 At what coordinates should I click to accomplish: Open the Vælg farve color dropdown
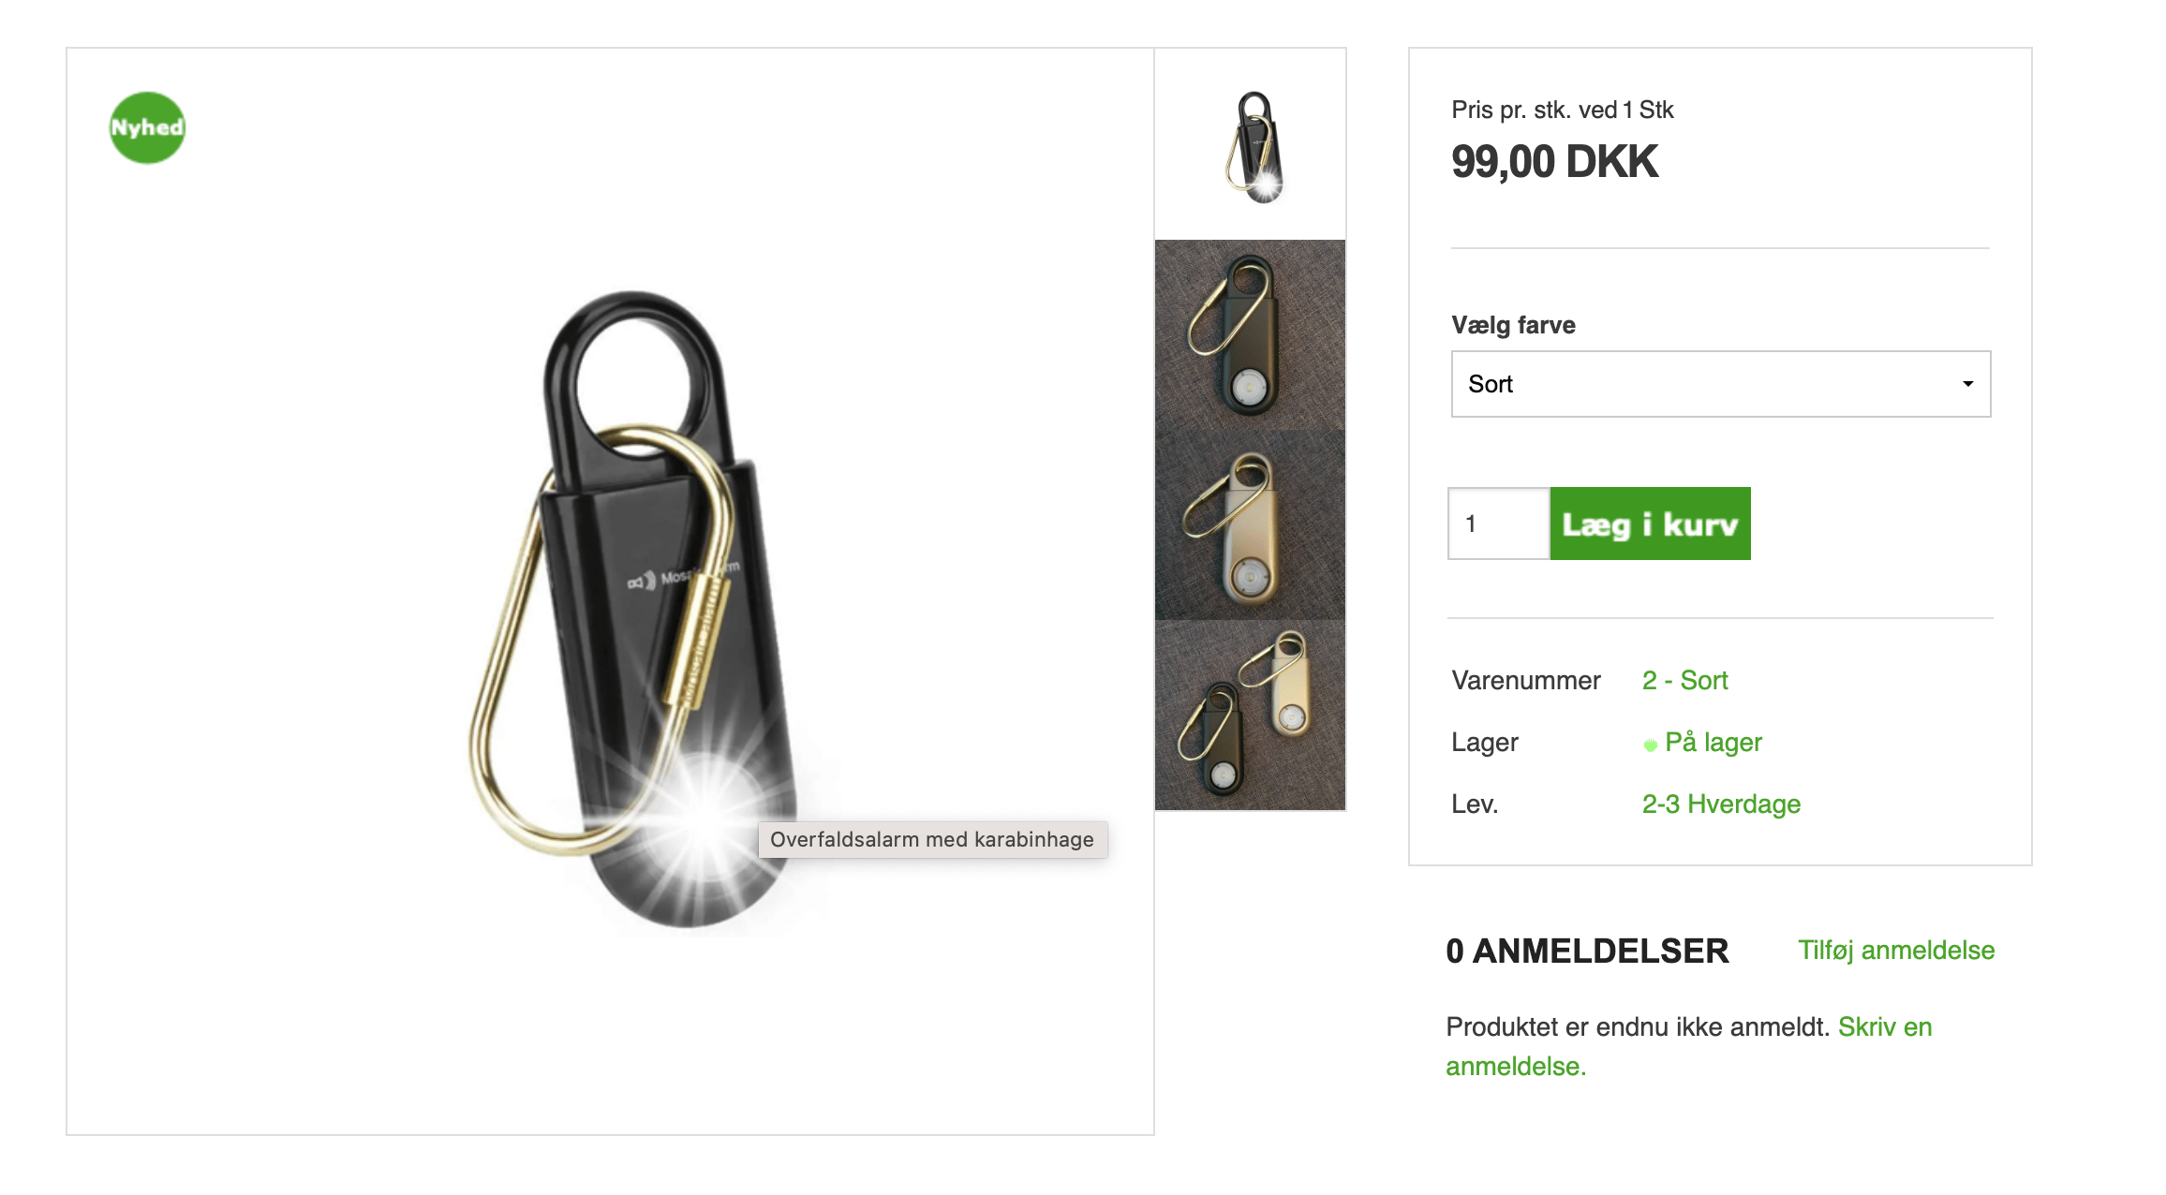(x=1721, y=384)
